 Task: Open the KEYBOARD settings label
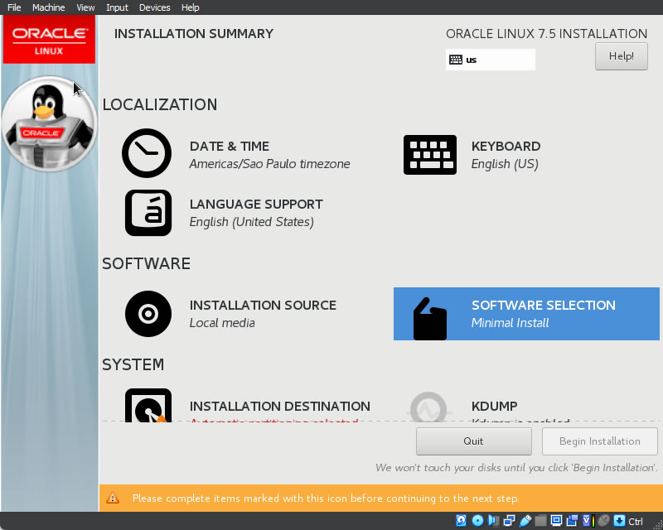[506, 147]
